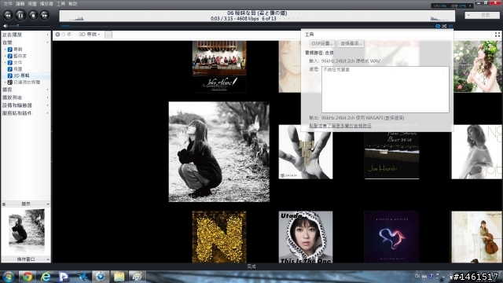Stop playback with the stop button
The height and width of the screenshot is (283, 503).
coord(33,15)
